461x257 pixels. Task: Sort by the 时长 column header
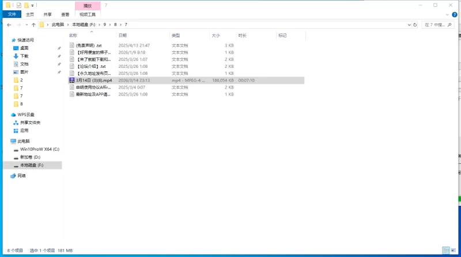coord(242,36)
